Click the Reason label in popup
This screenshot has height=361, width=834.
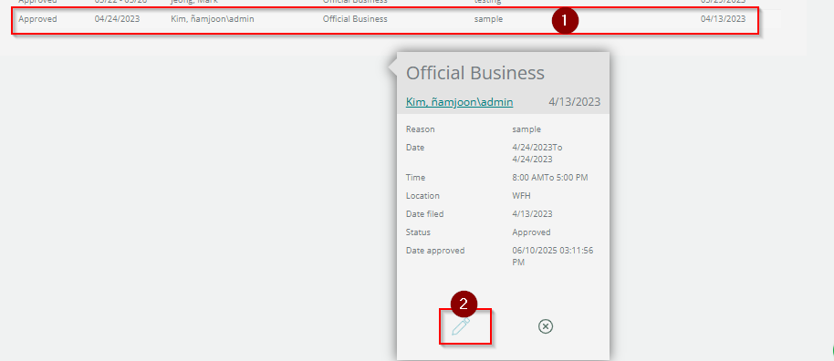pyautogui.click(x=420, y=129)
